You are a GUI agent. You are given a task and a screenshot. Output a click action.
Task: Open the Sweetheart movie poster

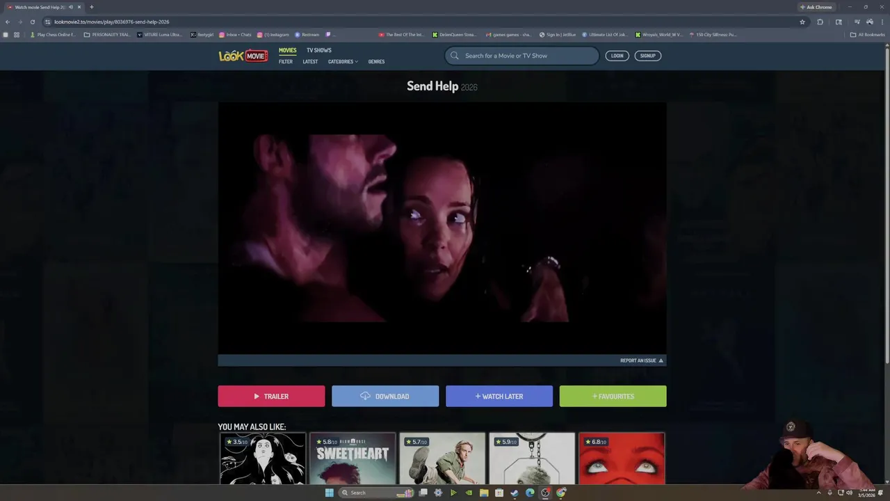coord(353,458)
